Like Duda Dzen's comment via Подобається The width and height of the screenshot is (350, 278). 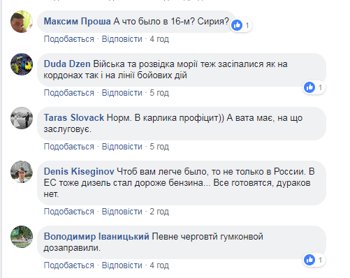[69, 93]
